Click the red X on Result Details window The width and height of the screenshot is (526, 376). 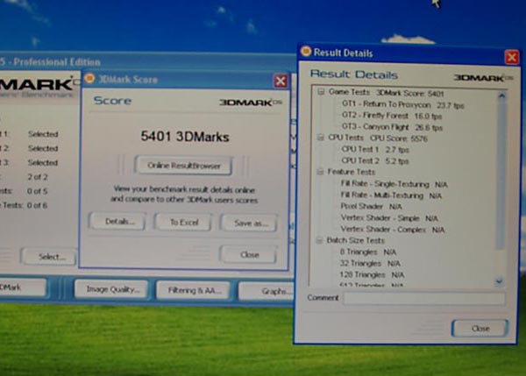pos(512,57)
